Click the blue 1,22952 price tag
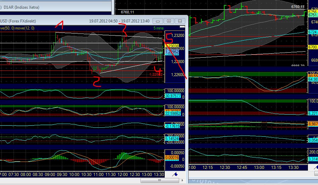 pyautogui.click(x=172, y=52)
